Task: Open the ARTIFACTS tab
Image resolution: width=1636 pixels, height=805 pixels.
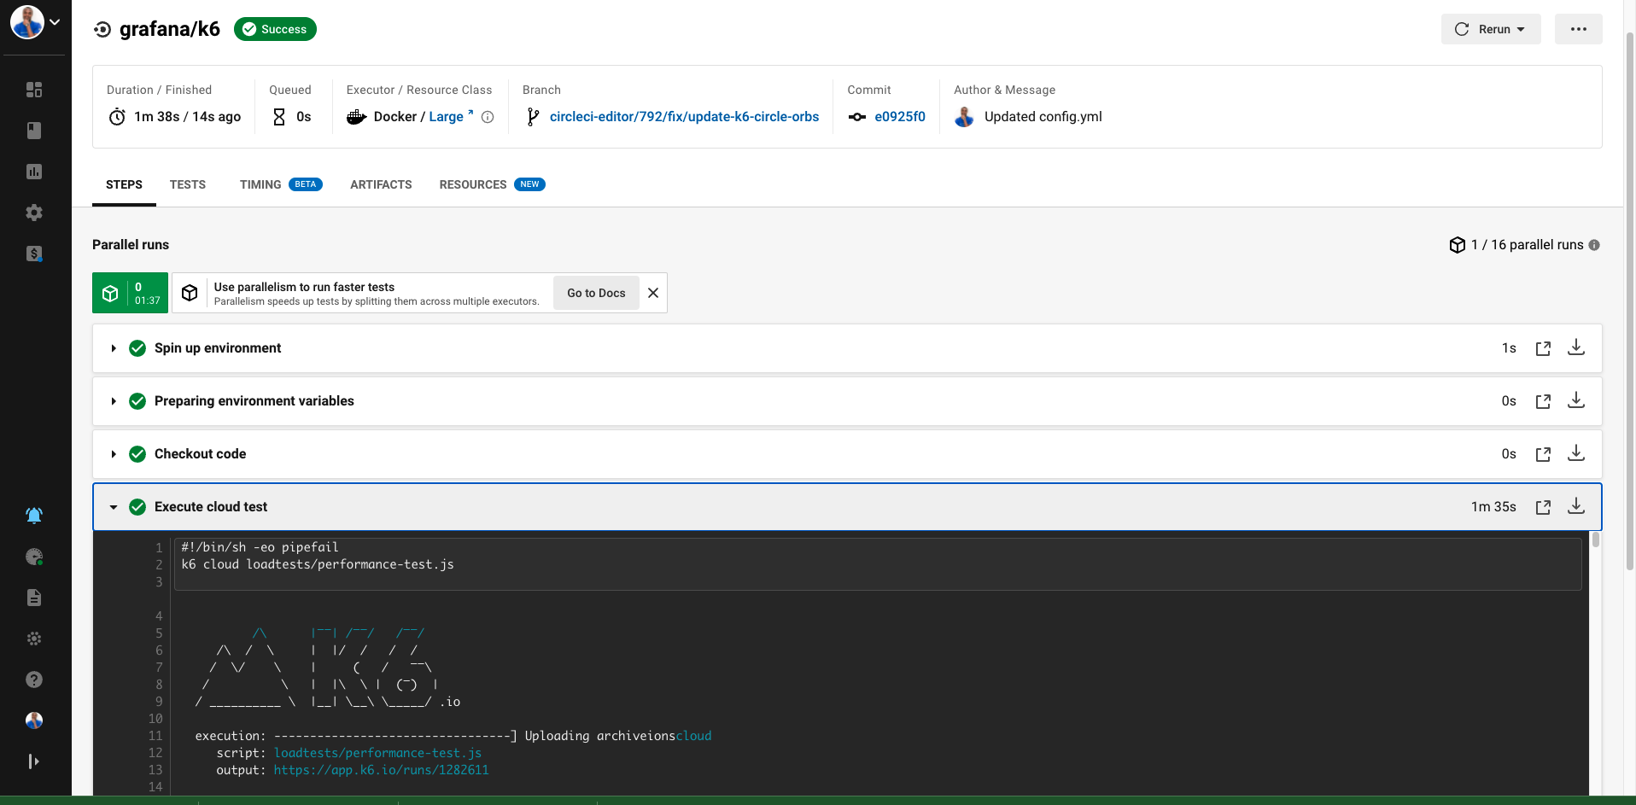Action: pyautogui.click(x=380, y=184)
